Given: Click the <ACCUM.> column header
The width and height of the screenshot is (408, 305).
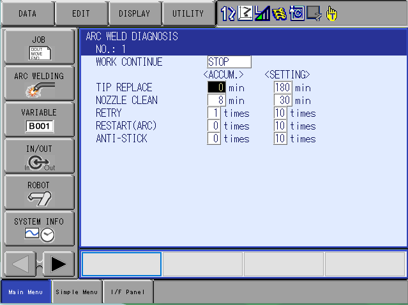Looking at the screenshot, I should pyautogui.click(x=223, y=75).
